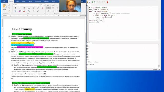The width and height of the screenshot is (164, 92).
Task: Click Save icon in Python IDE toolbar
Action: (89, 2)
